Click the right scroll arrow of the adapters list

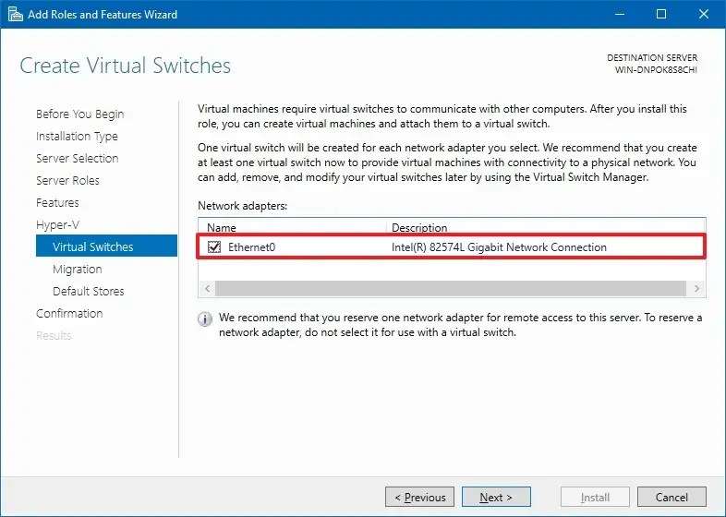pyautogui.click(x=696, y=288)
